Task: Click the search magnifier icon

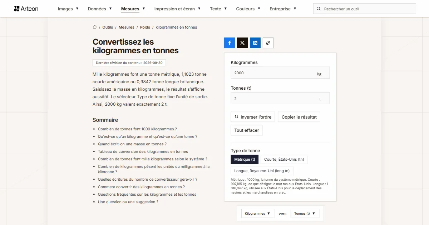Action: tap(319, 9)
